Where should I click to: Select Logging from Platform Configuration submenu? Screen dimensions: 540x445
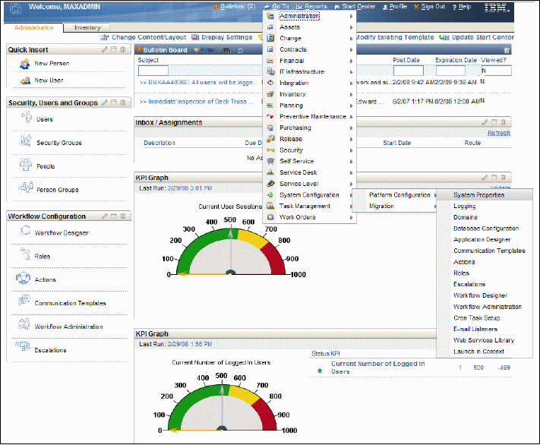point(464,206)
